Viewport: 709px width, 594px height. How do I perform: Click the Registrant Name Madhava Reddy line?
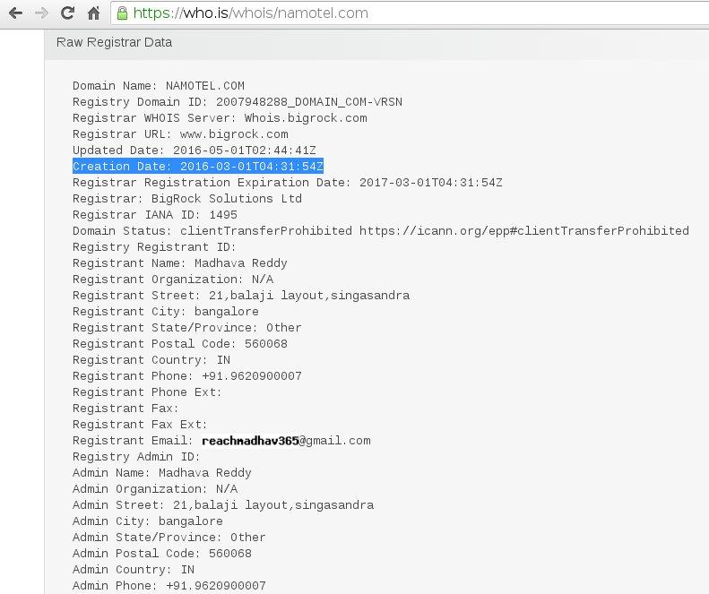(179, 263)
